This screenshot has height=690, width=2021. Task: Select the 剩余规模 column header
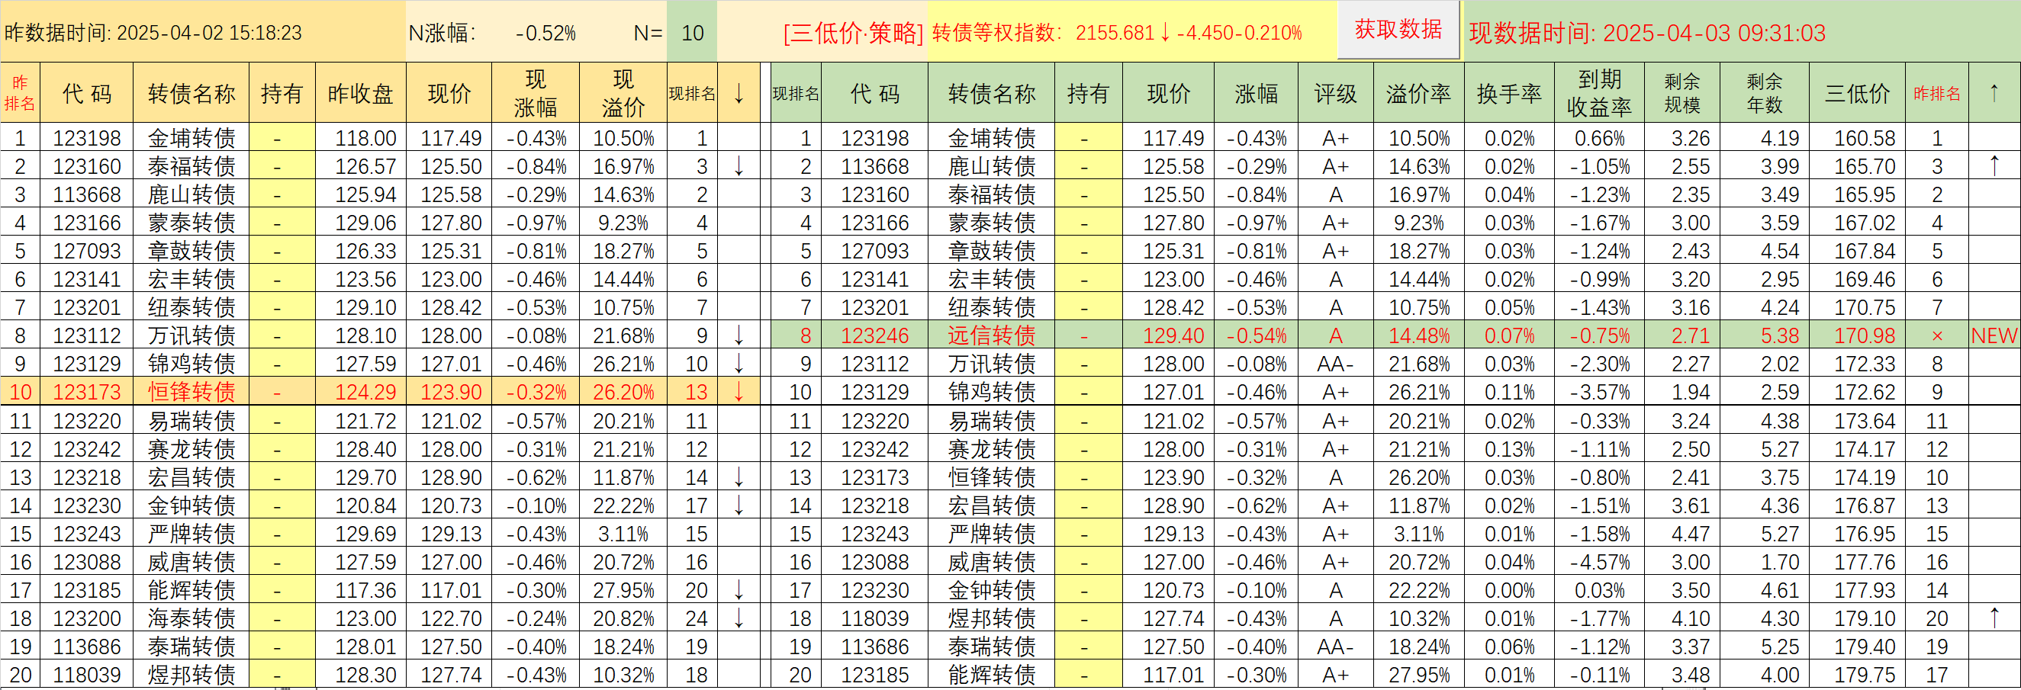1682,93
